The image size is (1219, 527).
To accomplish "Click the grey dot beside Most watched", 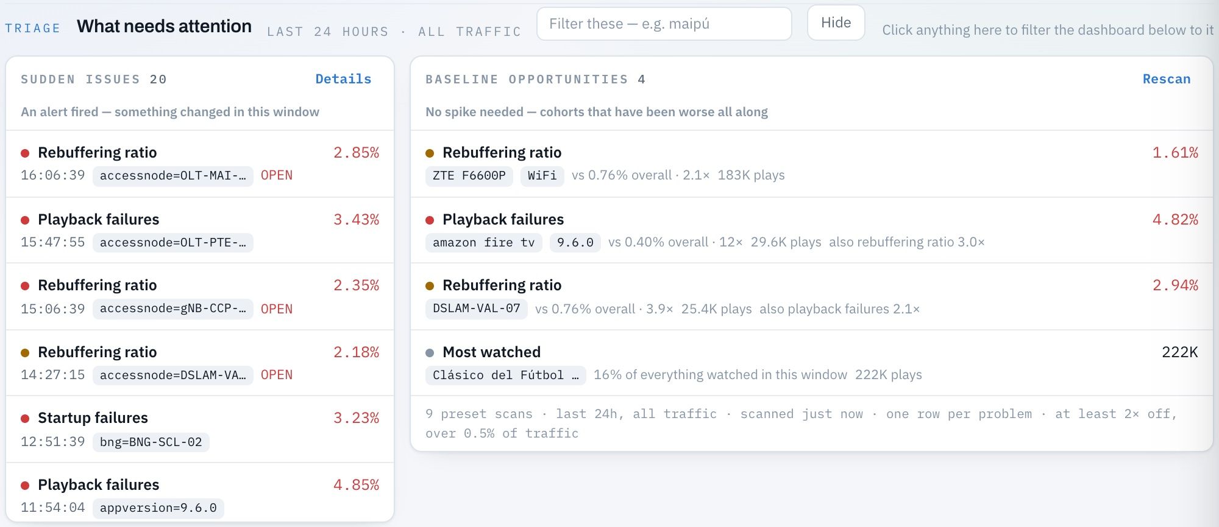I will point(430,353).
